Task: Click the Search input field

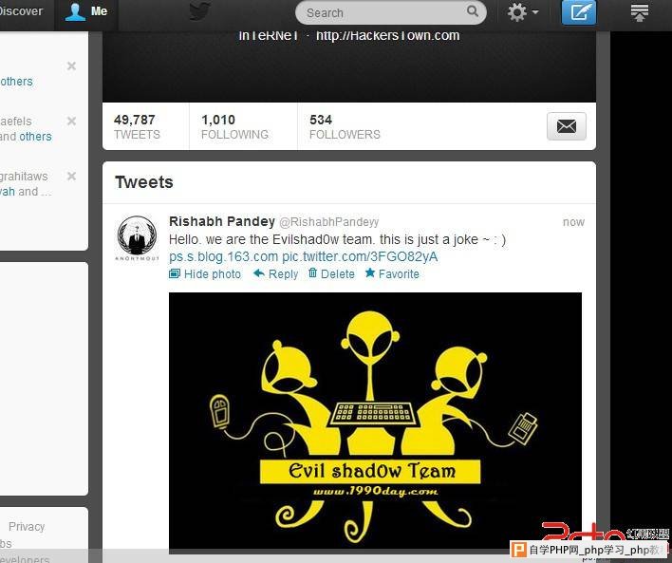Action: coord(391,12)
